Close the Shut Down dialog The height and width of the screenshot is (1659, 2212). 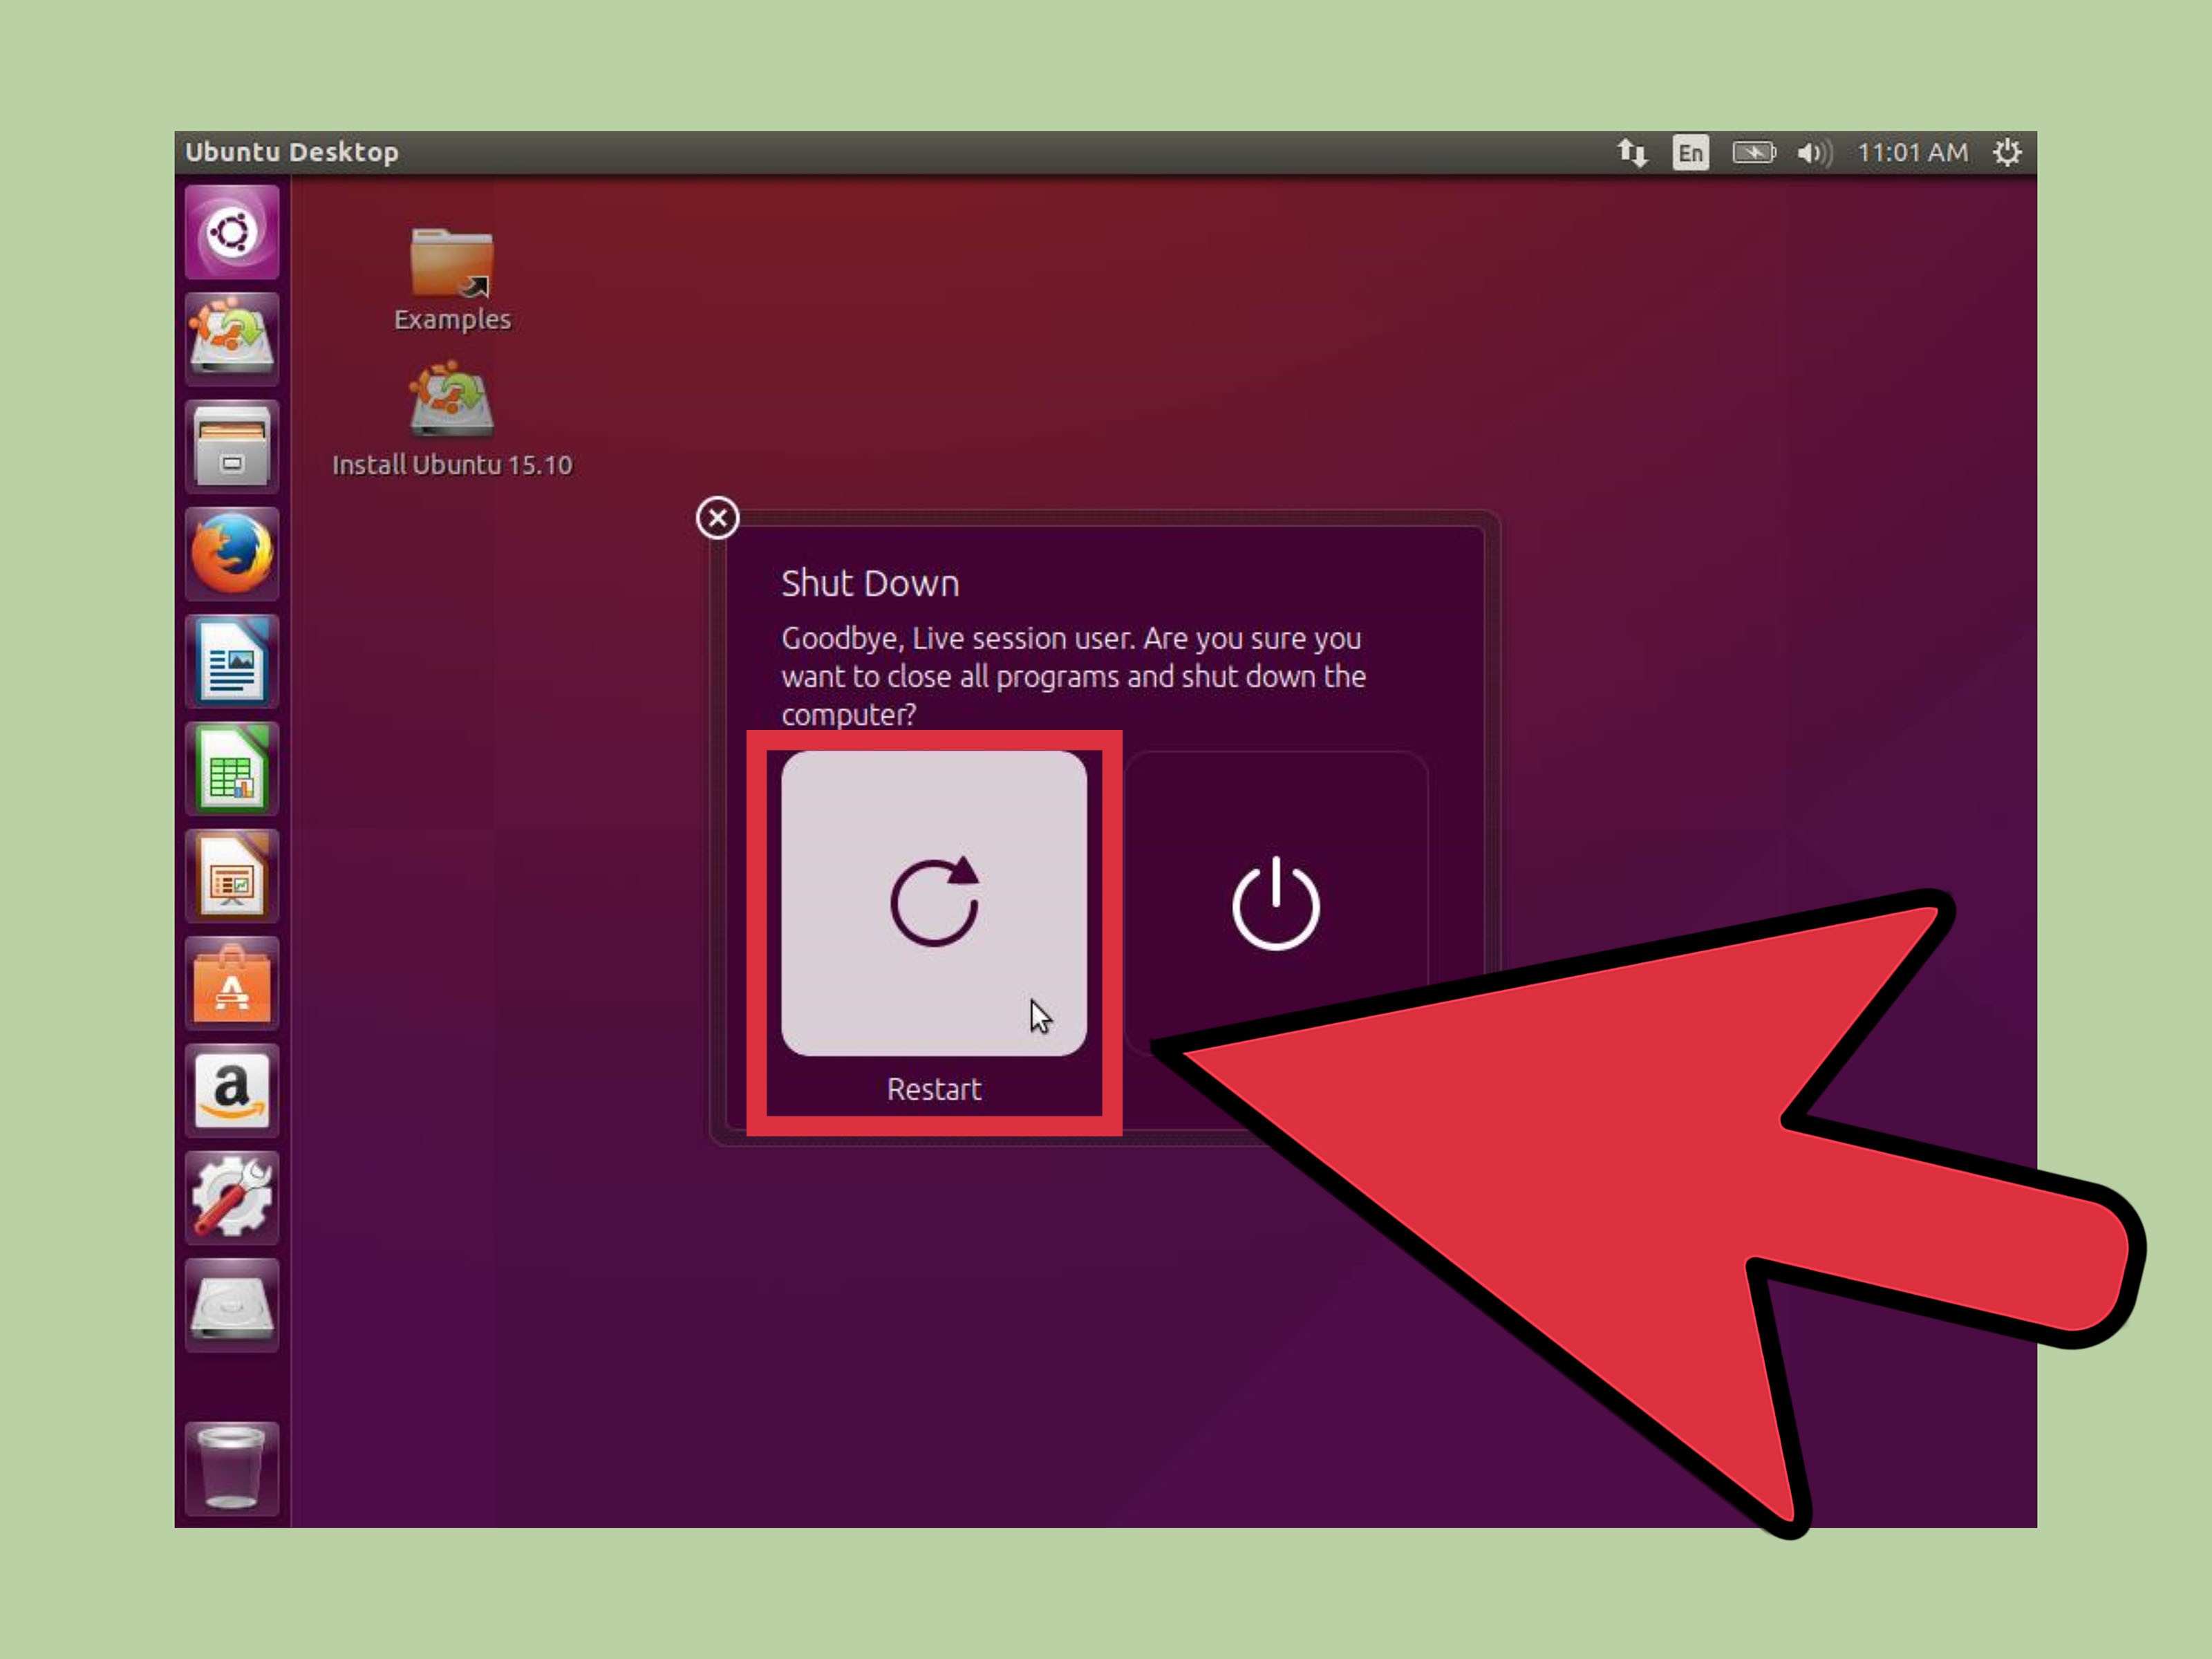pyautogui.click(x=717, y=518)
